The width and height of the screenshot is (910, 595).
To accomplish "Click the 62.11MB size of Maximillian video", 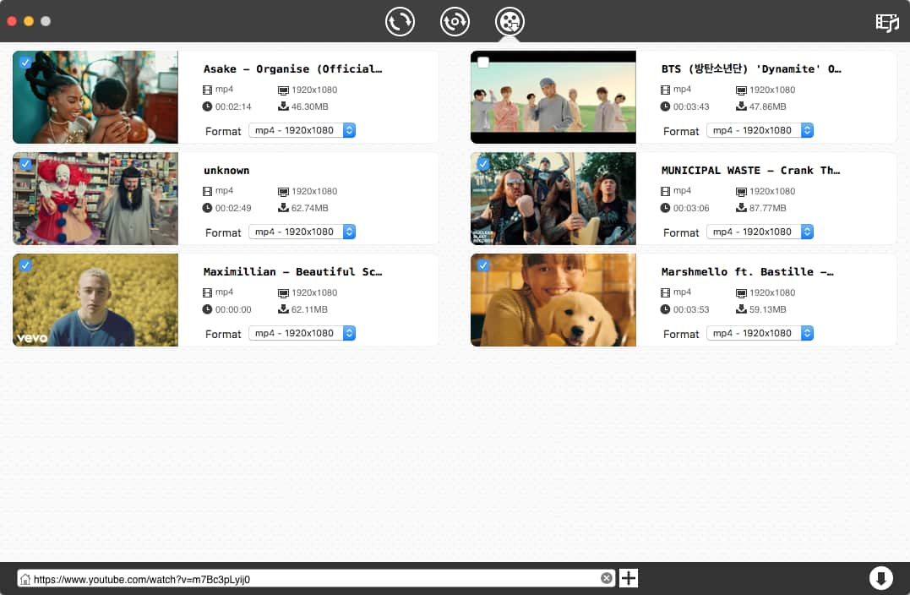I will pos(310,310).
